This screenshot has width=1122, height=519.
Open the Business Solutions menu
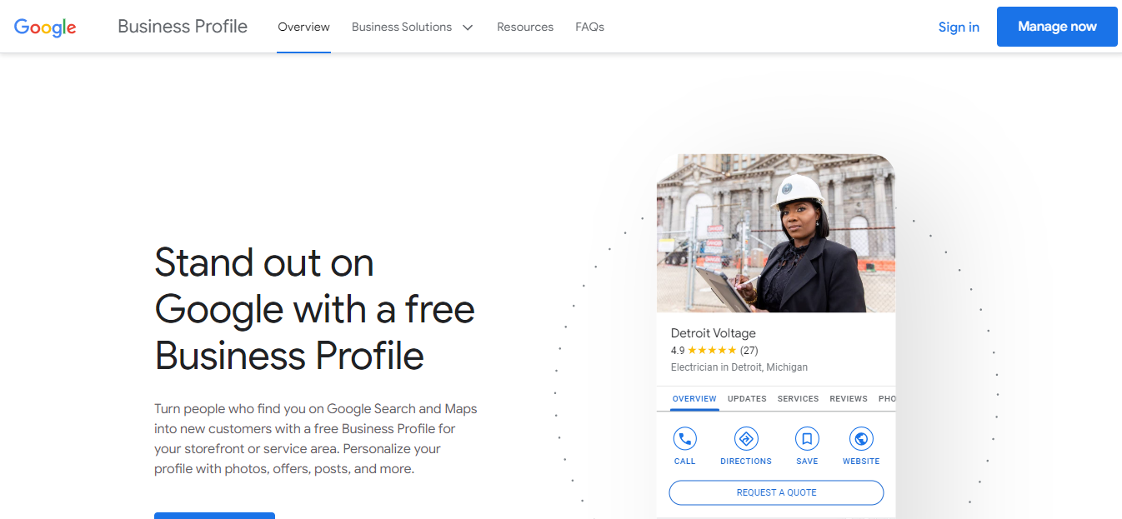click(x=402, y=27)
